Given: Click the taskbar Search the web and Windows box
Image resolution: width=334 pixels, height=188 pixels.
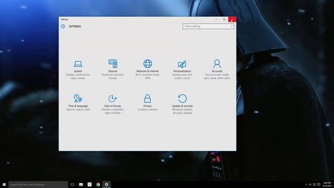Looking at the screenshot, I should click(38, 184).
